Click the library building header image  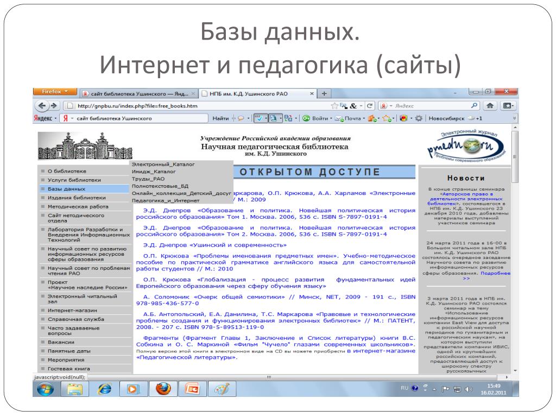[85, 146]
